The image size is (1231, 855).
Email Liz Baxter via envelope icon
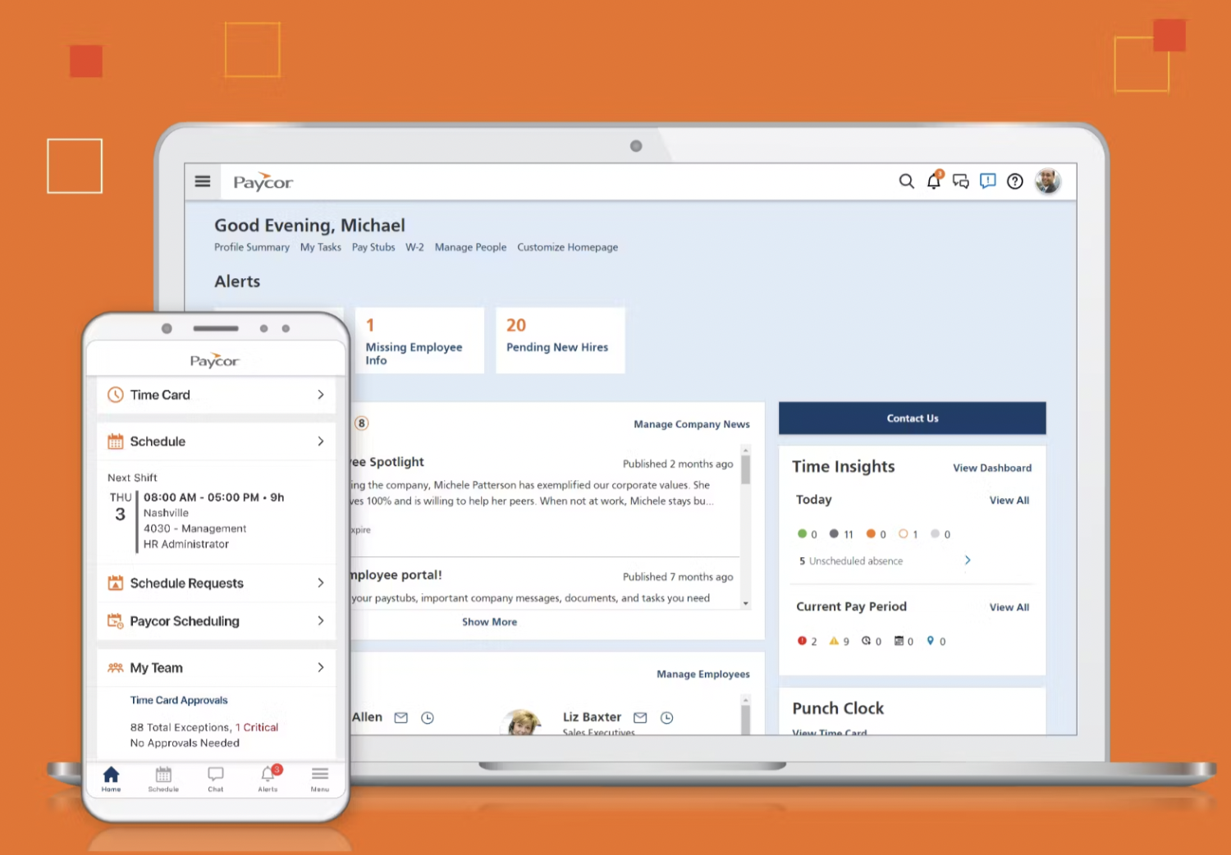[640, 718]
